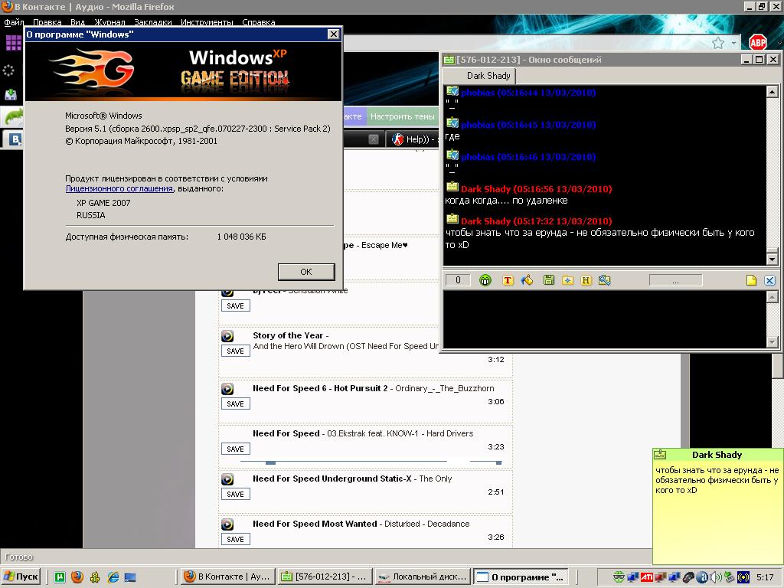
Task: Click scroll-down arrow in chat history pane
Action: (772, 260)
